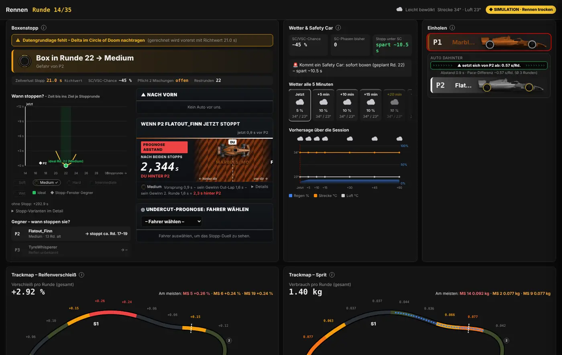Click the P2 diamond marker in the stop chart
Image resolution: width=562 pixels, height=355 pixels.
point(40,163)
